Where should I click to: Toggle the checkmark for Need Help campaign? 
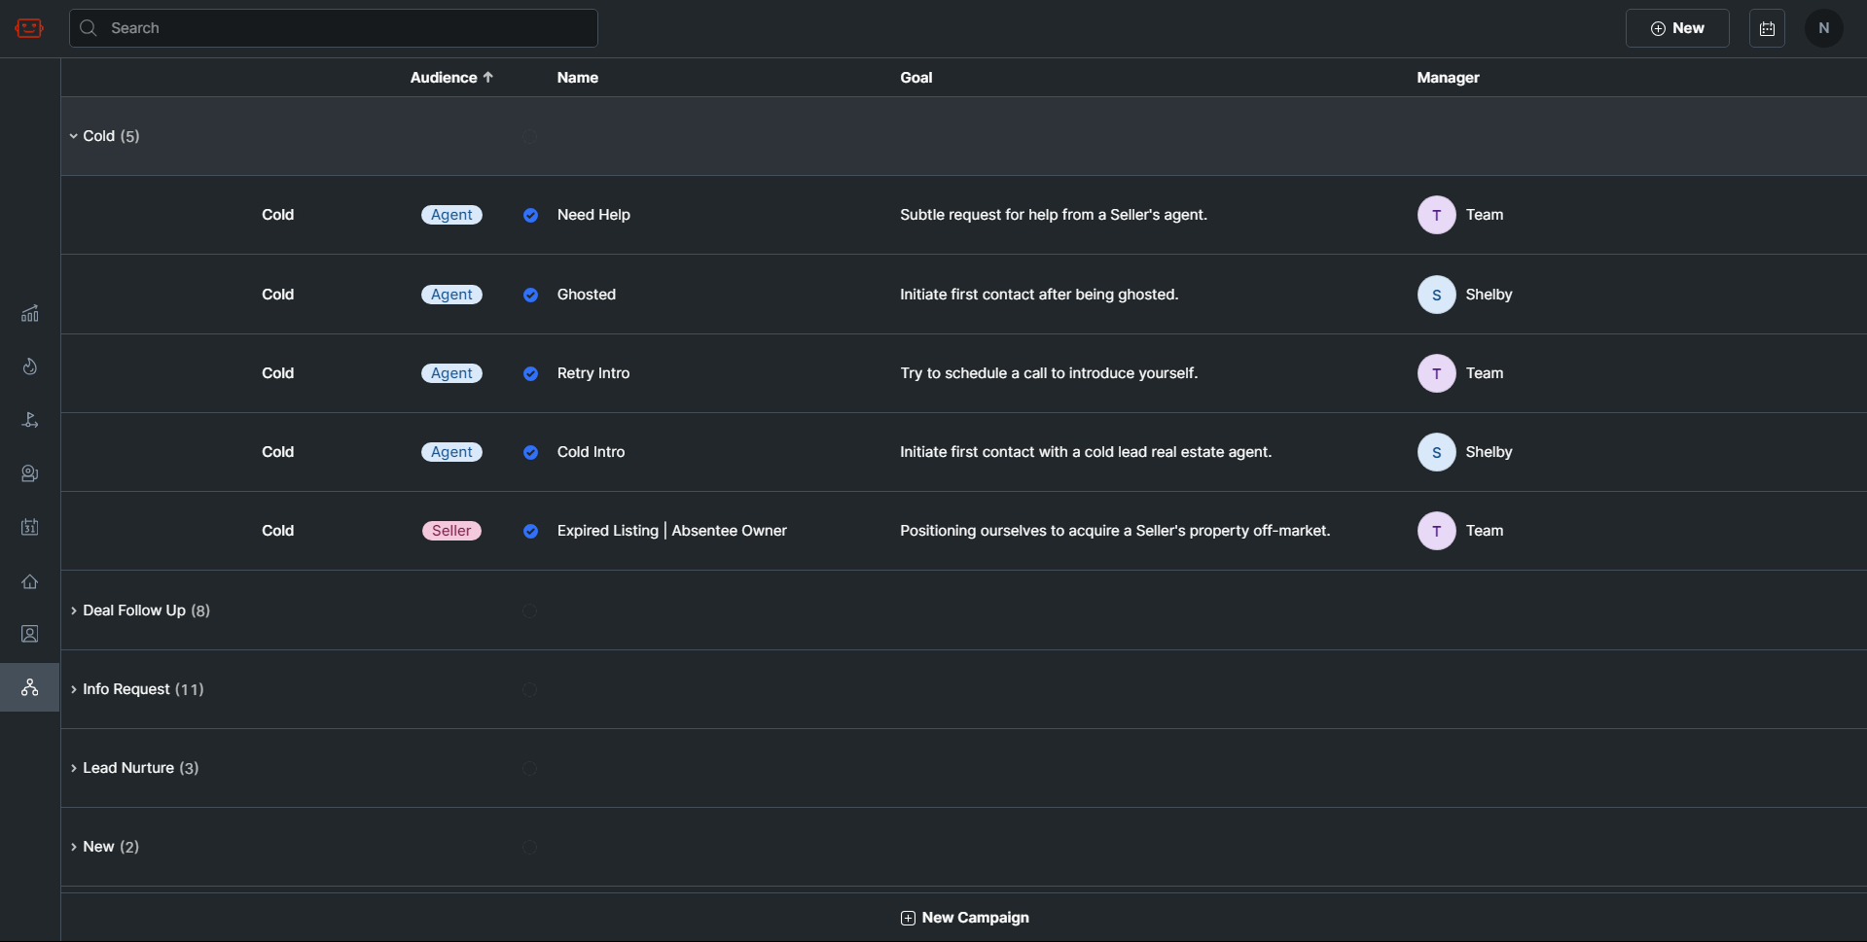(x=530, y=215)
